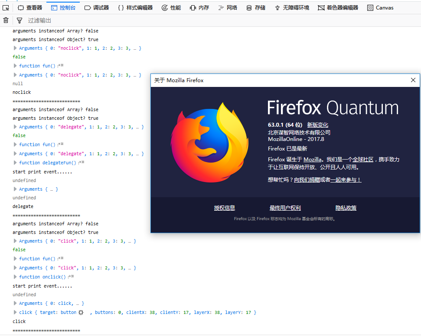Click the "delegate" log line
This screenshot has height=336, width=421.
(23, 206)
